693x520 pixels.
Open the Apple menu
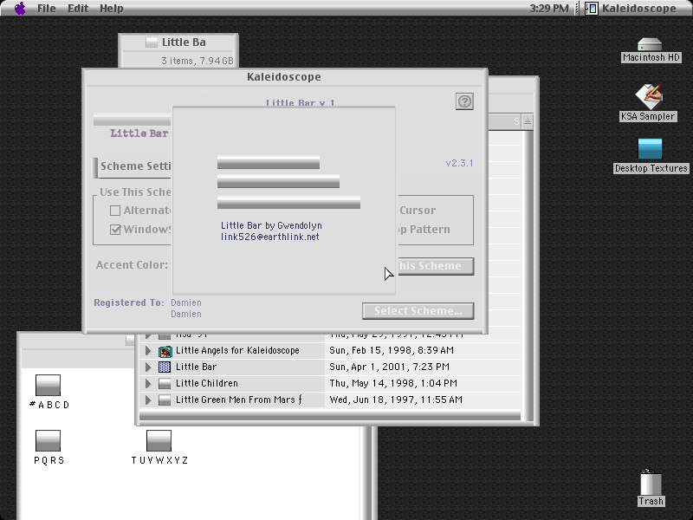(x=20, y=8)
